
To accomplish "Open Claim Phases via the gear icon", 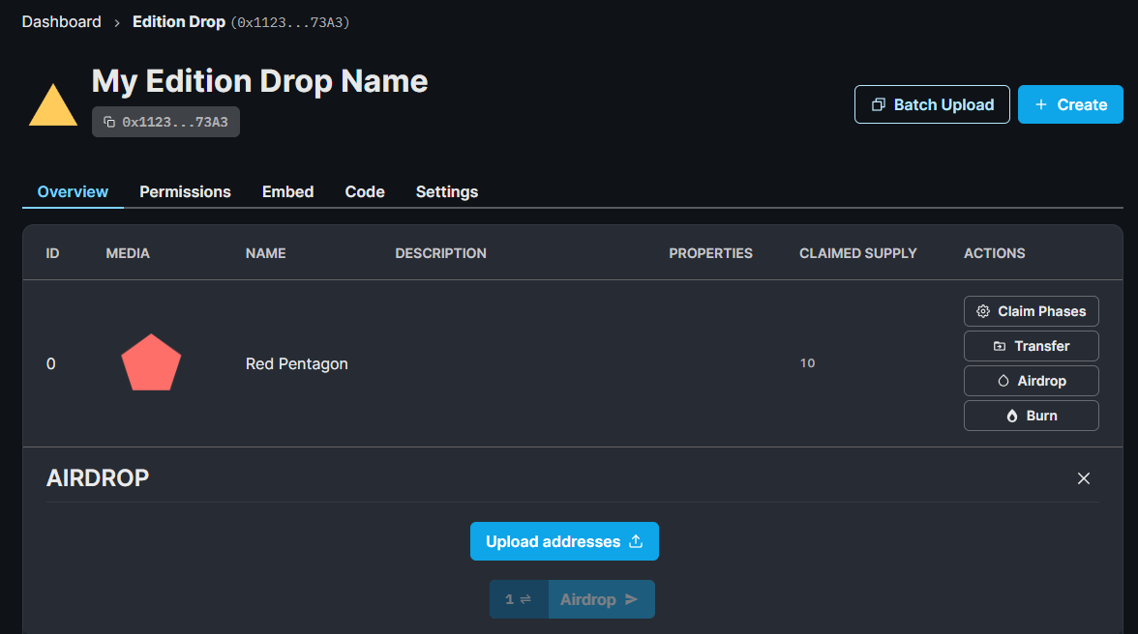I will pos(983,311).
